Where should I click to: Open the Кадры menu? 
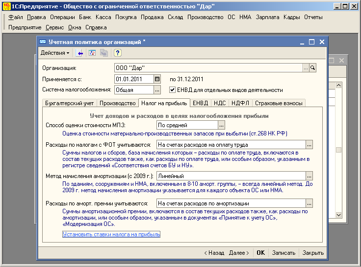click(x=291, y=17)
